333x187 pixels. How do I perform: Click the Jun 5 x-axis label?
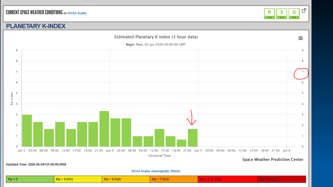198,150
